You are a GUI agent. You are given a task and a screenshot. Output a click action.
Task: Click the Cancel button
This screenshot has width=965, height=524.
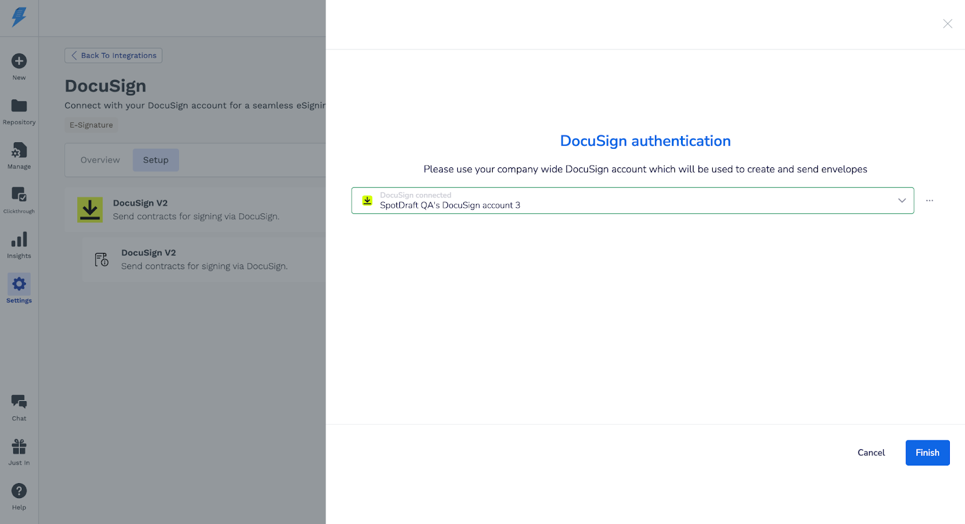[x=871, y=453]
